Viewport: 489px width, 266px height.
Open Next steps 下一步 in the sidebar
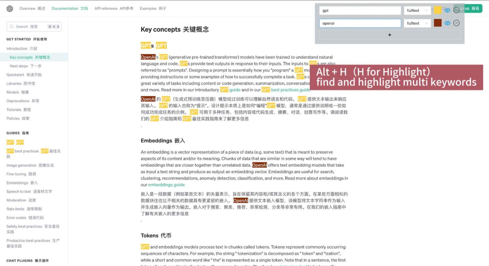25,66
